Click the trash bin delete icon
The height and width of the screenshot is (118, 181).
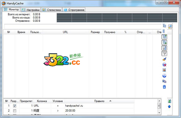164,87
